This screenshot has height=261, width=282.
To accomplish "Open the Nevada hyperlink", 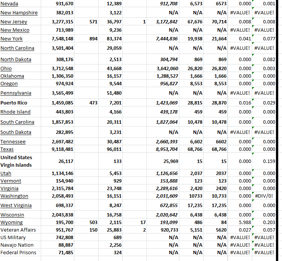I will point(9,4).
